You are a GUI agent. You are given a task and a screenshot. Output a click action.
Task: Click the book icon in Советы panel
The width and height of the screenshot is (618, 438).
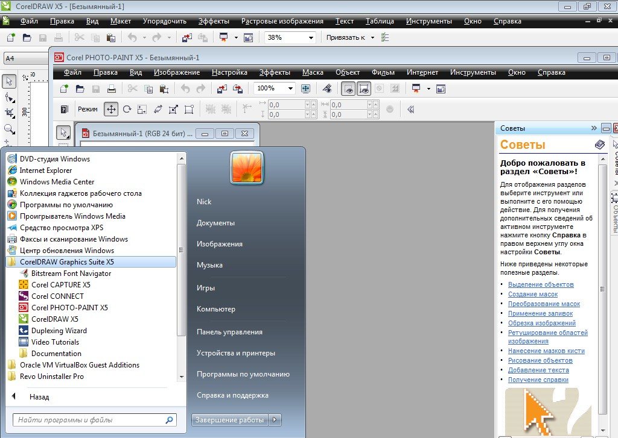point(599,145)
